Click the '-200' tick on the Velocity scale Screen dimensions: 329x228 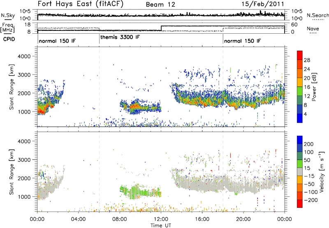click(x=311, y=200)
